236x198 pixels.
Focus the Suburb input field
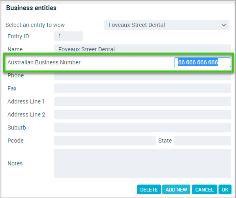[143, 128]
